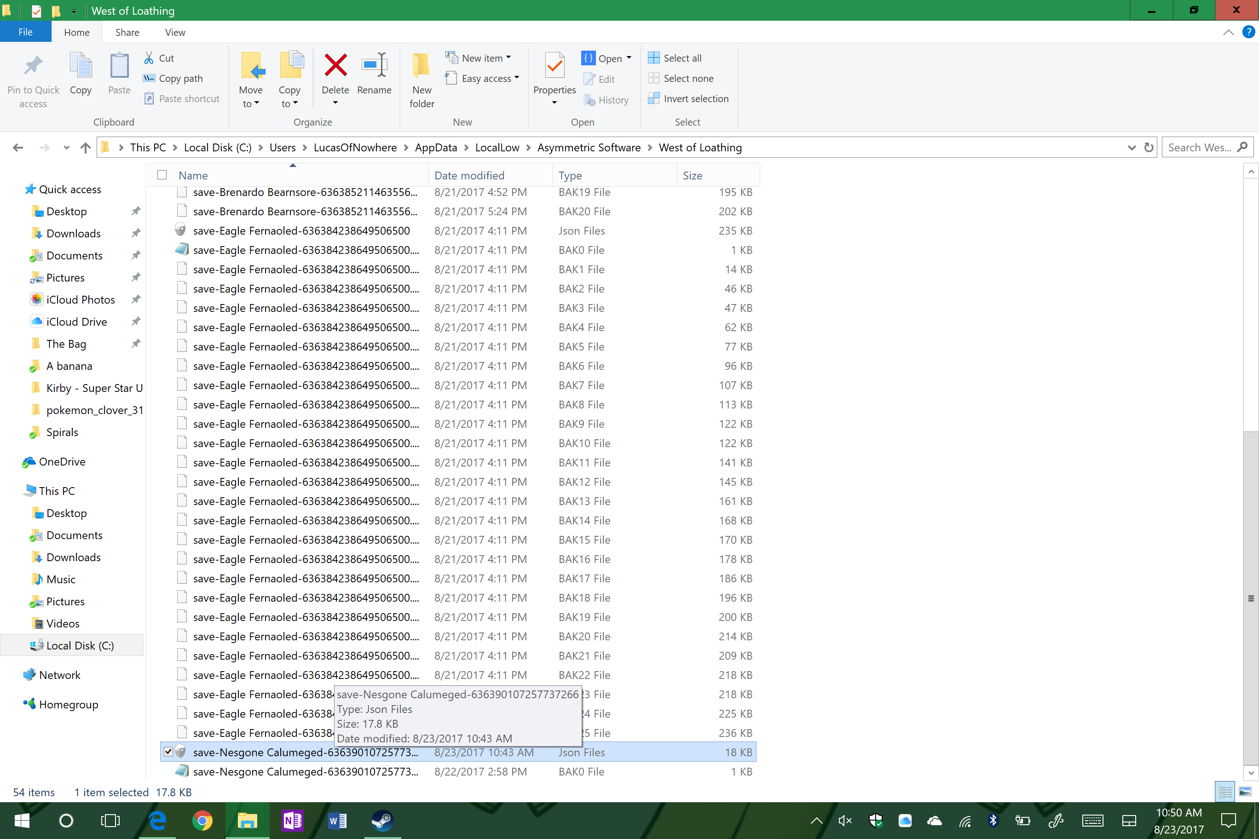Uncheck the selected save-Nesgone Calumeged checkbox
1259x839 pixels.
tap(168, 752)
